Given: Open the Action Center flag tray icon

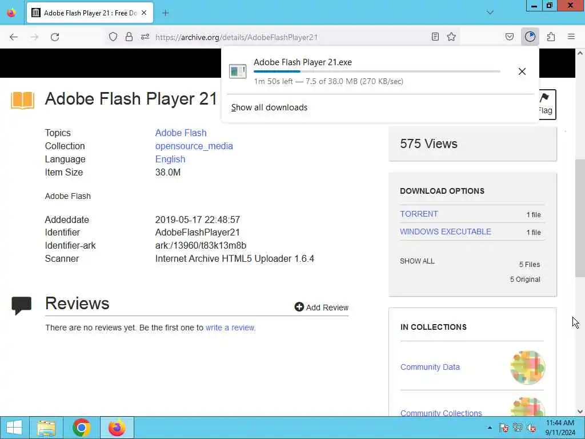Looking at the screenshot, I should pos(504,428).
